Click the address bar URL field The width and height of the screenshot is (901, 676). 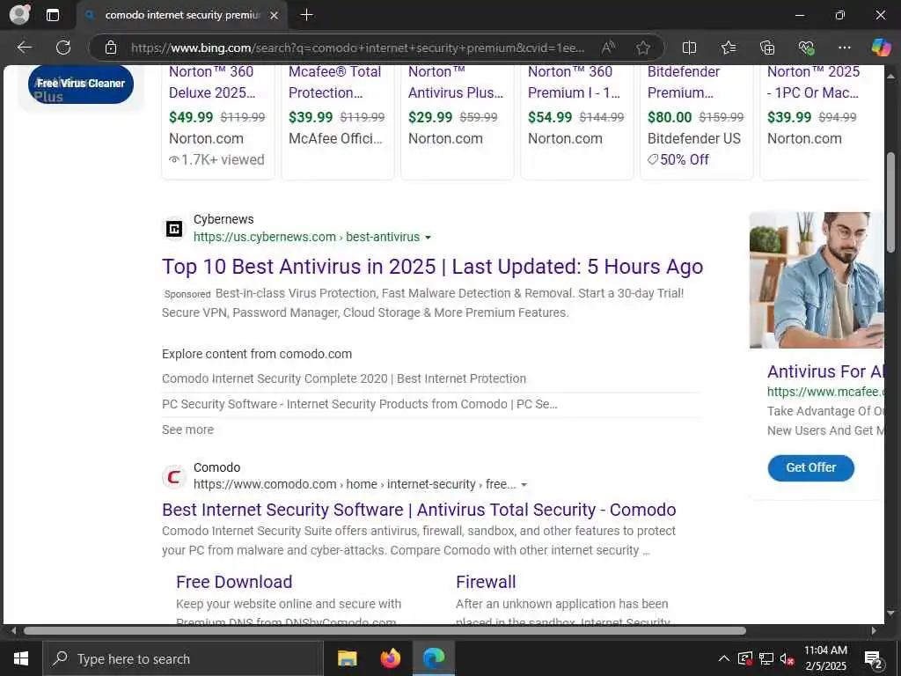(x=357, y=48)
